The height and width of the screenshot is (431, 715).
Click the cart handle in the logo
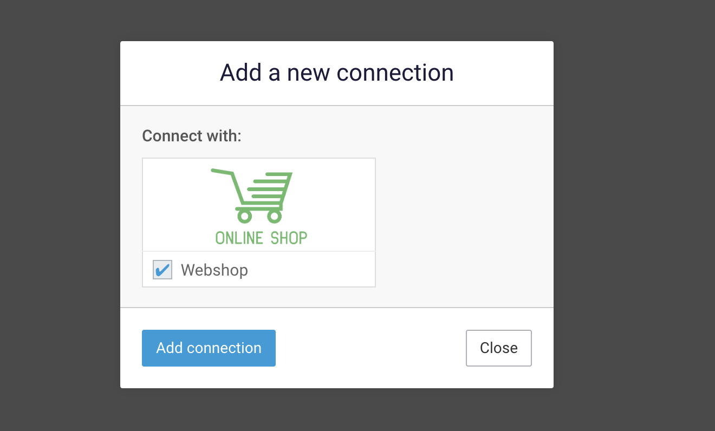222,172
